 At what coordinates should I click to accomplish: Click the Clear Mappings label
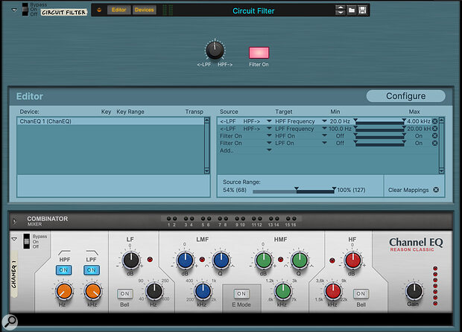tap(408, 190)
